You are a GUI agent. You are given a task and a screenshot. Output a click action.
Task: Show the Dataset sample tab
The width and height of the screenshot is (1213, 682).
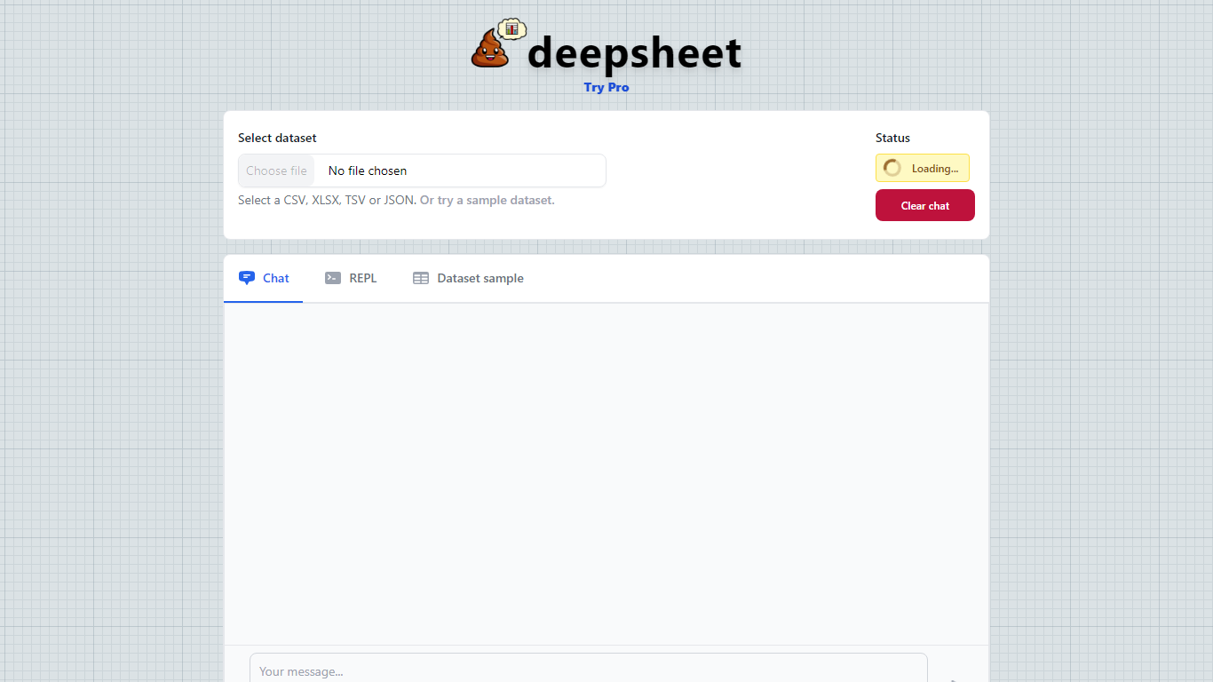coord(468,278)
